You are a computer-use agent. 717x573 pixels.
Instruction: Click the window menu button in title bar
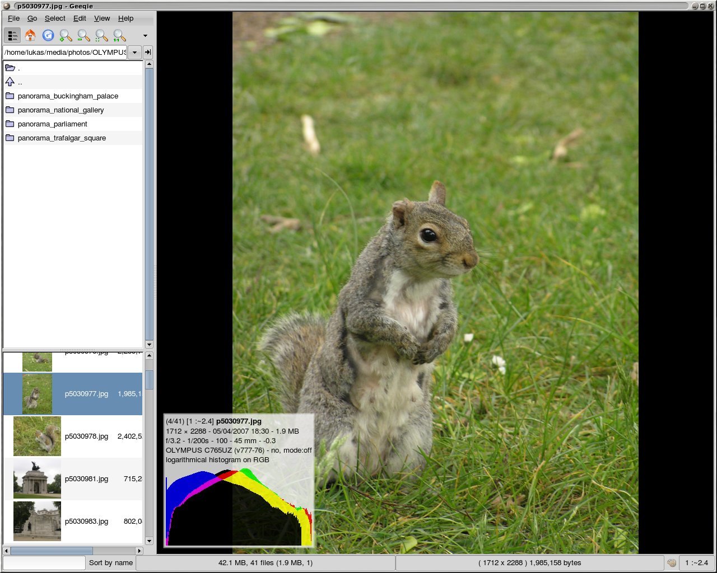(7, 6)
